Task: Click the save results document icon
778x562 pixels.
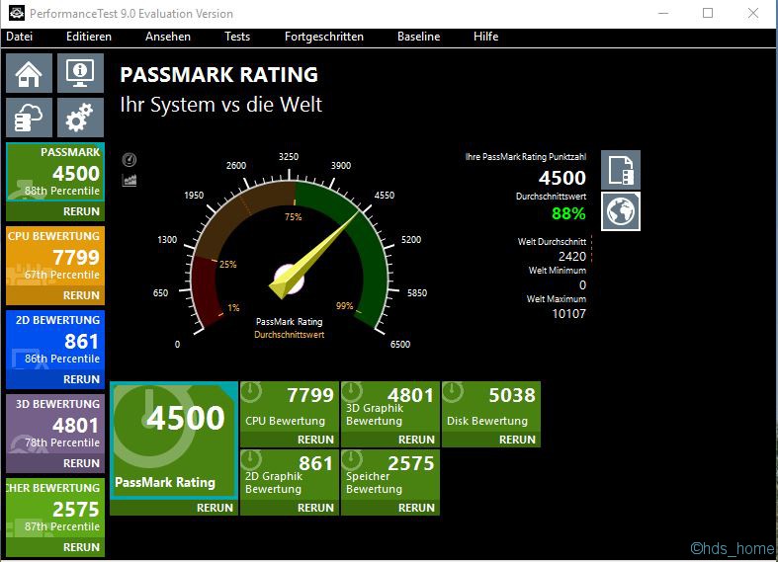Action: 621,170
